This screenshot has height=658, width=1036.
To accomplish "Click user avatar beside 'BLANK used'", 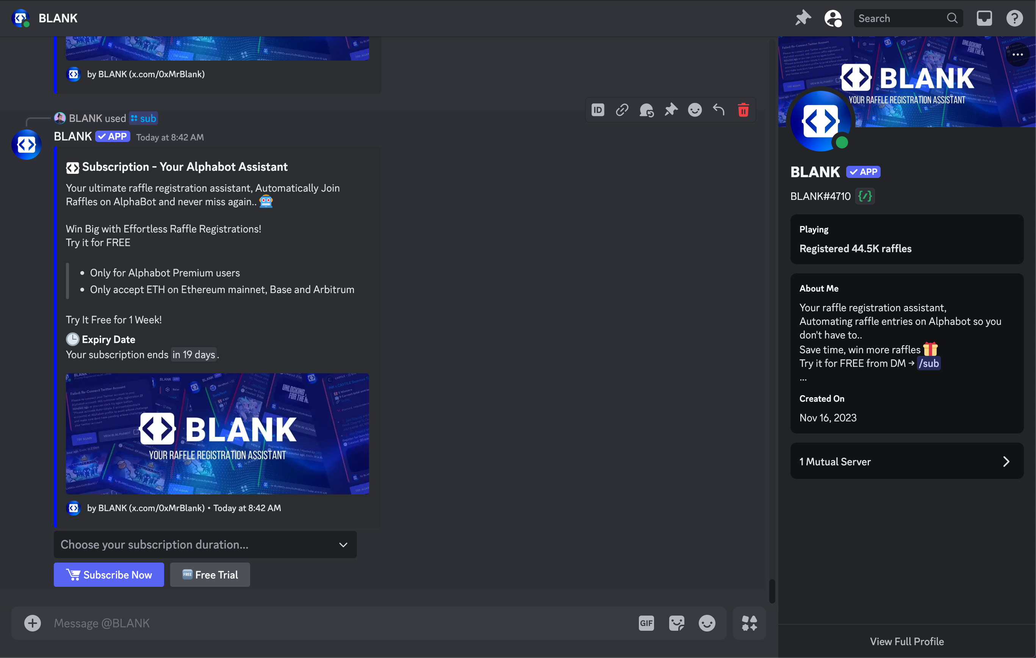I will [60, 118].
